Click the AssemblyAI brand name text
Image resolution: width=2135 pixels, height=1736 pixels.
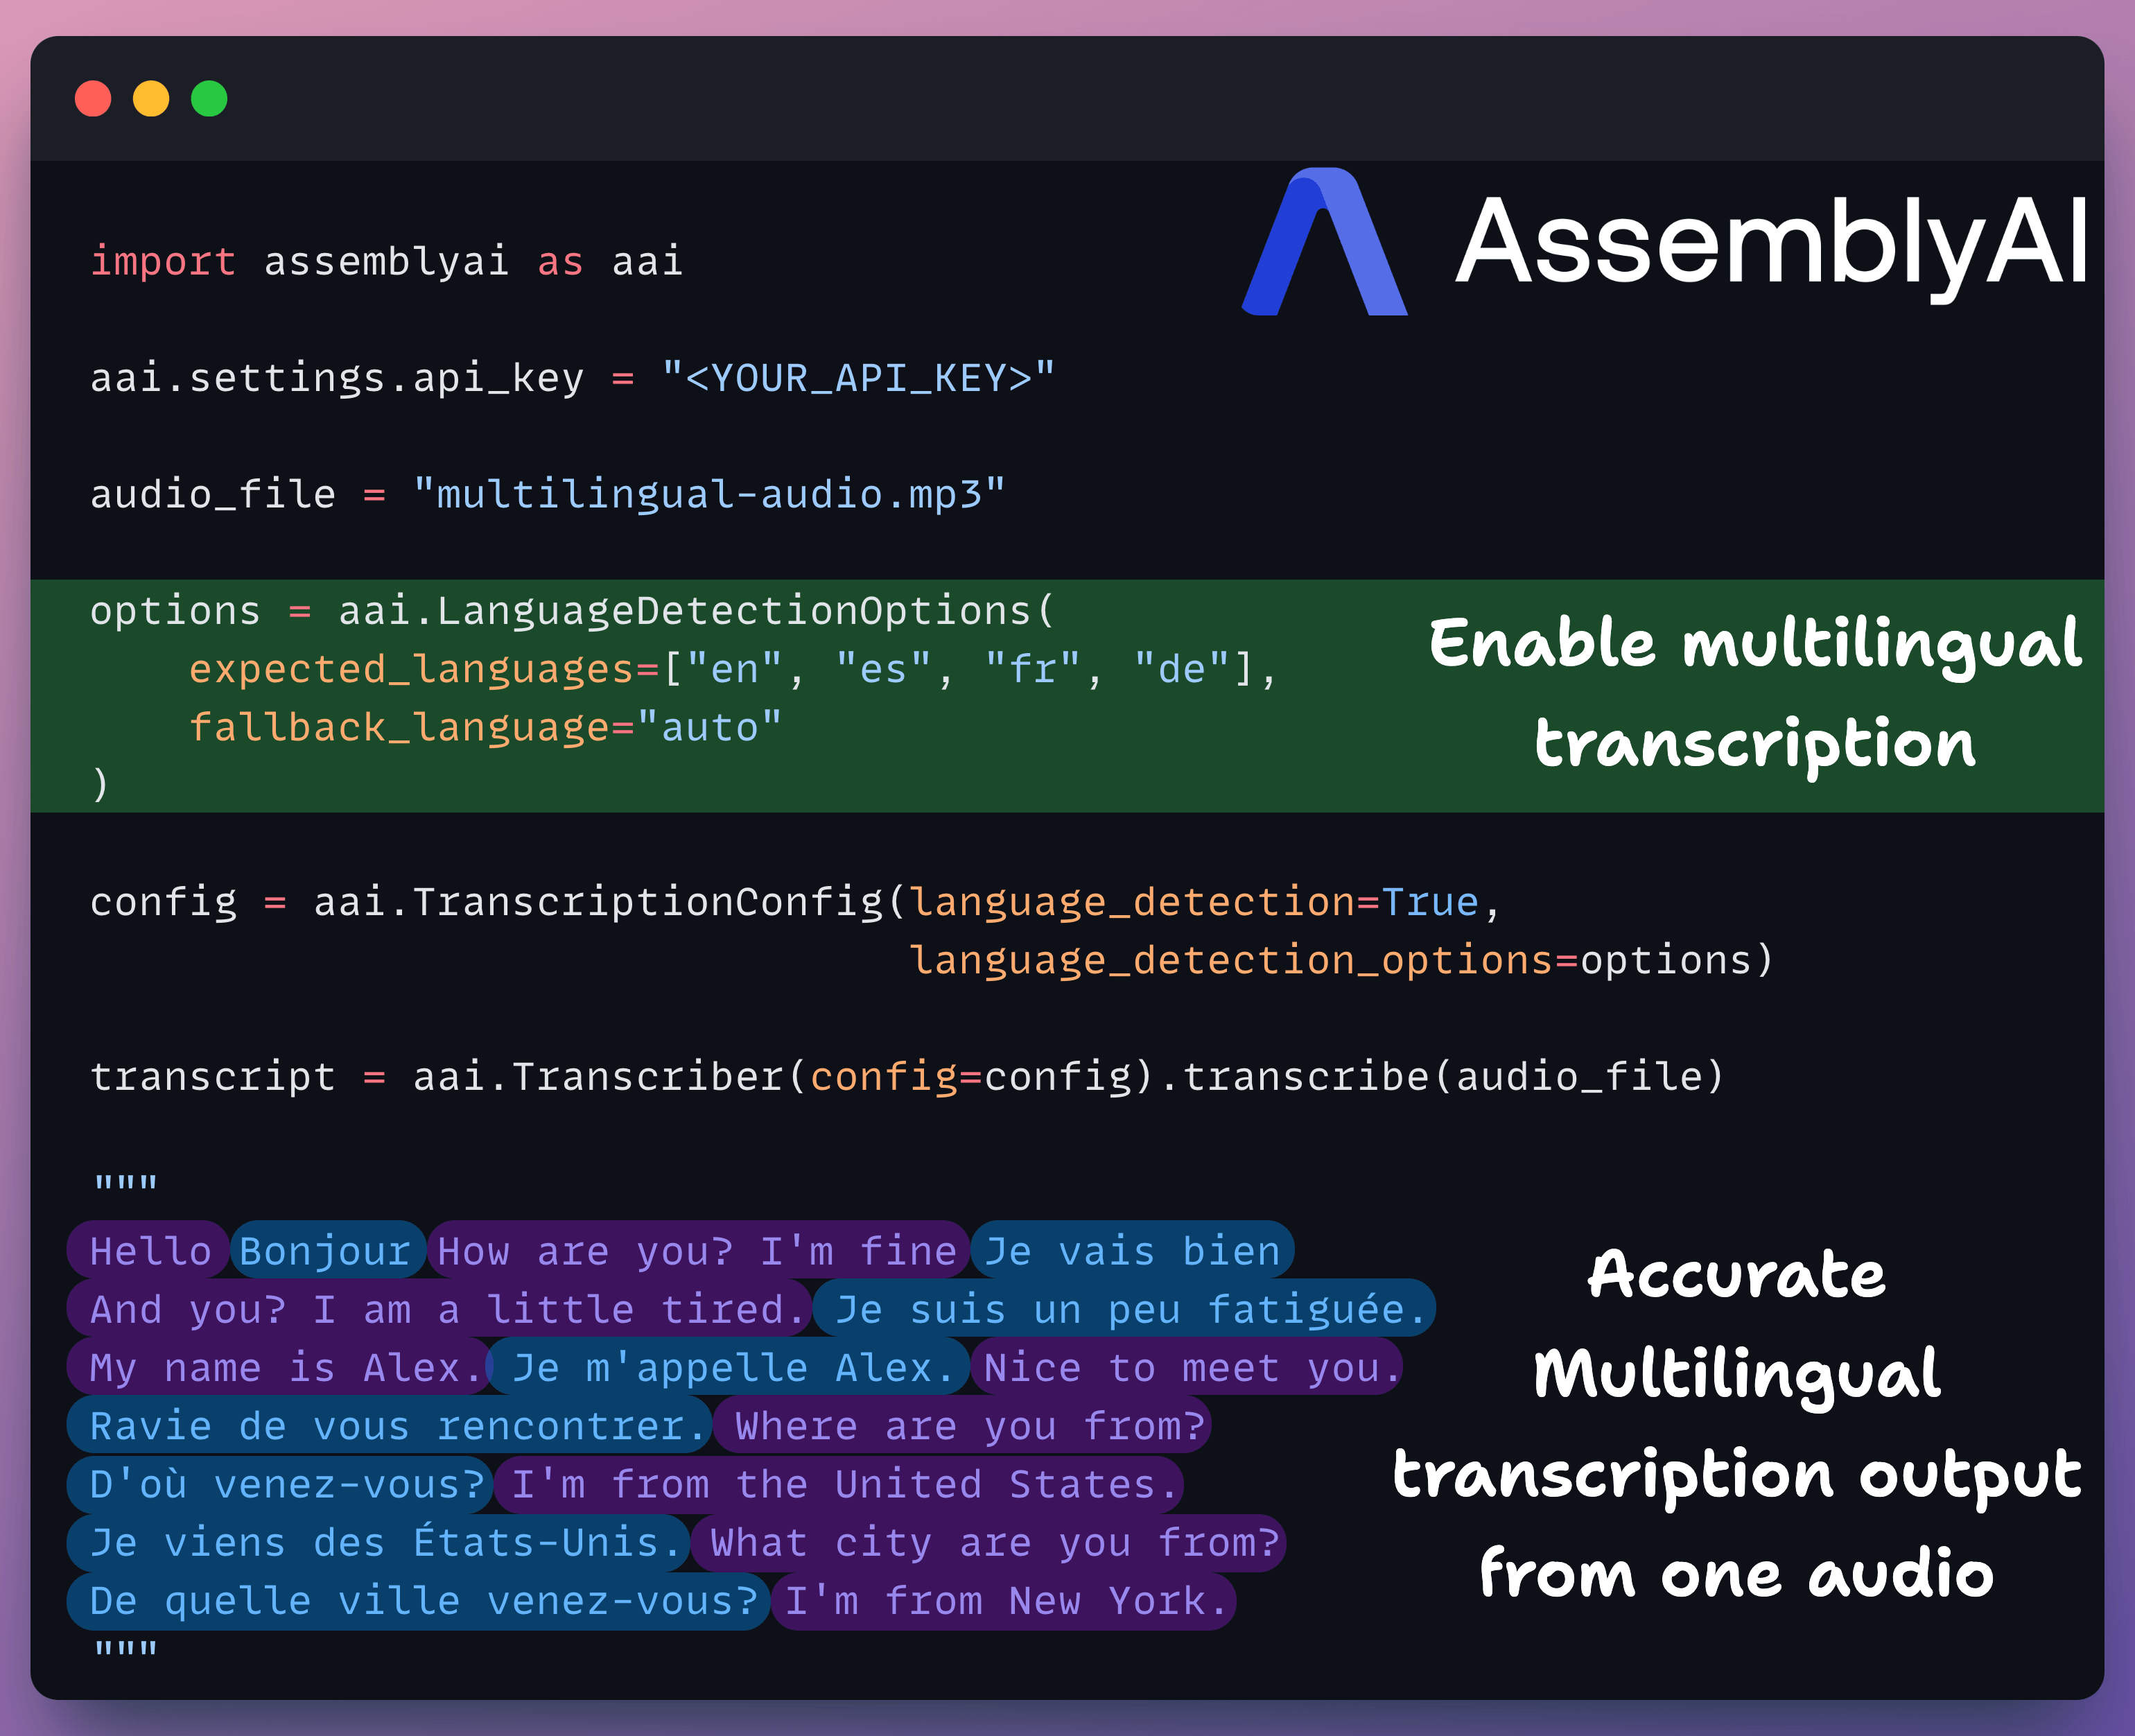tap(1771, 243)
